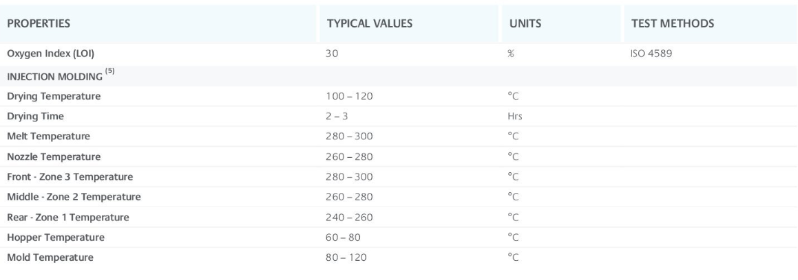Select the Melt Temperature row label
The width and height of the screenshot is (798, 280).
48,137
